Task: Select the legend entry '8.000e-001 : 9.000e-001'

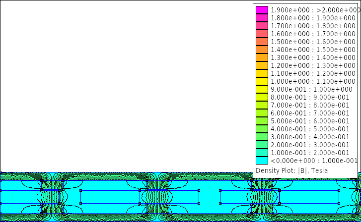Action: pyautogui.click(x=310, y=97)
